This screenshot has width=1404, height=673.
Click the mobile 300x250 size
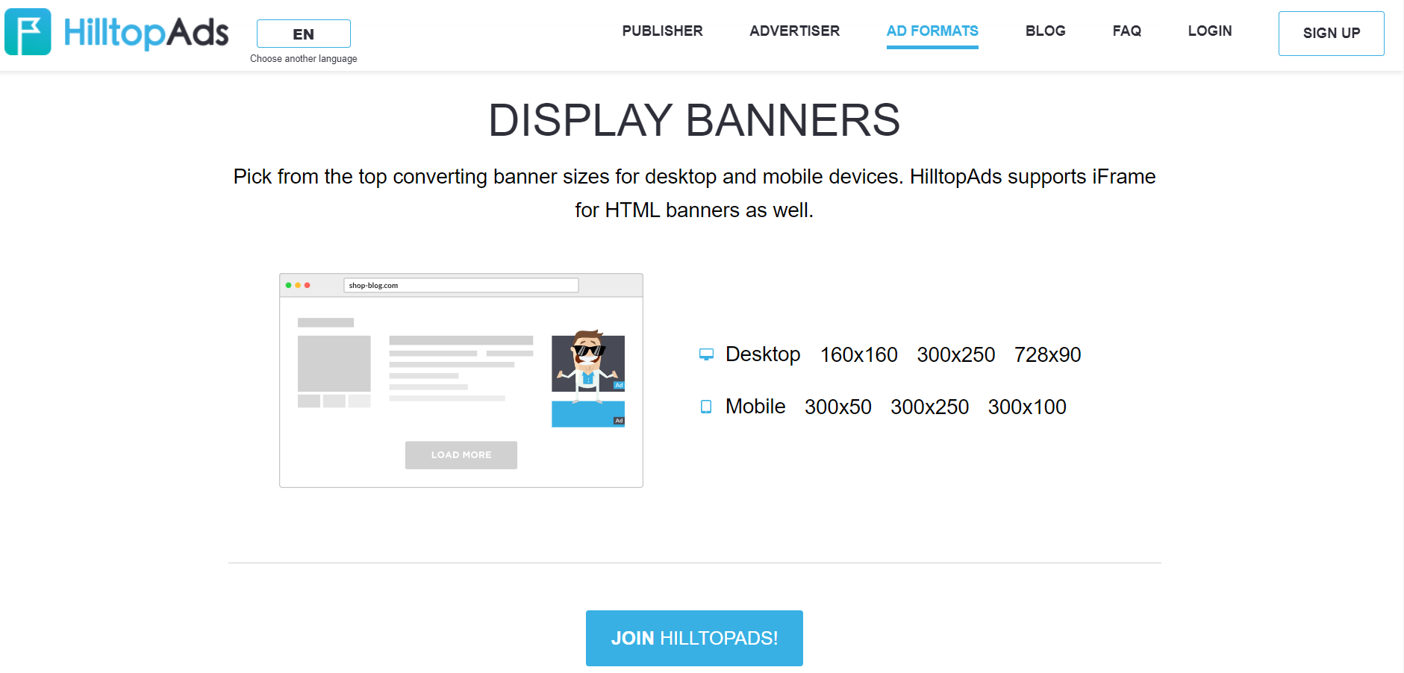pyautogui.click(x=930, y=407)
